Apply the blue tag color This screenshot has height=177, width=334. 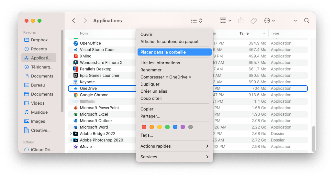(x=175, y=127)
